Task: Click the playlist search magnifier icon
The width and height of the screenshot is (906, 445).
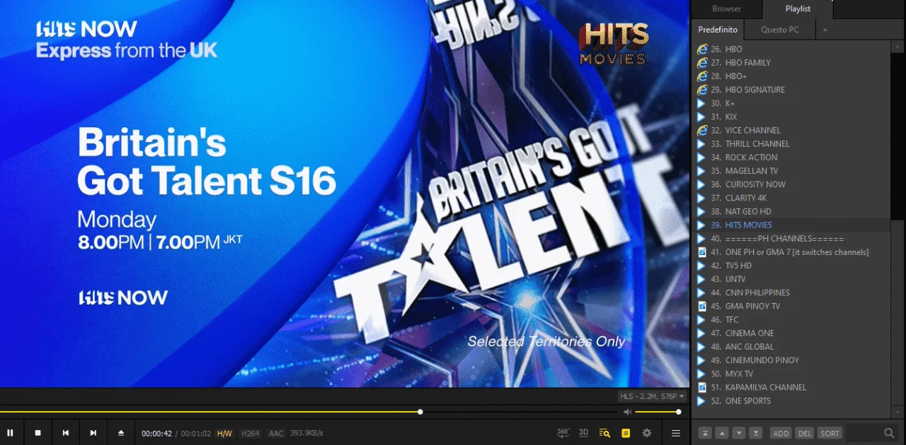Action: (x=889, y=433)
